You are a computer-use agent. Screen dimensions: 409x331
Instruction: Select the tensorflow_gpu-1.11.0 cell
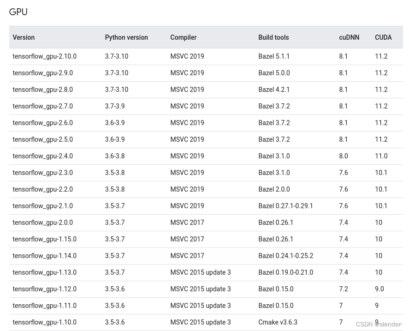point(44,306)
